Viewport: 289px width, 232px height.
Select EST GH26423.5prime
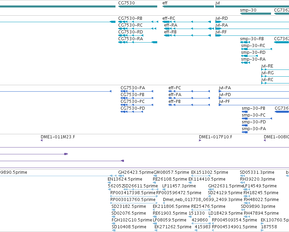121,176
